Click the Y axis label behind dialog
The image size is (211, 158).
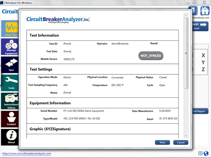(203, 62)
